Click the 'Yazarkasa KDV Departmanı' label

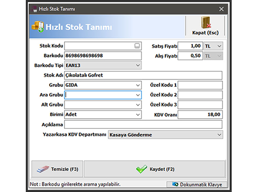click(74, 134)
